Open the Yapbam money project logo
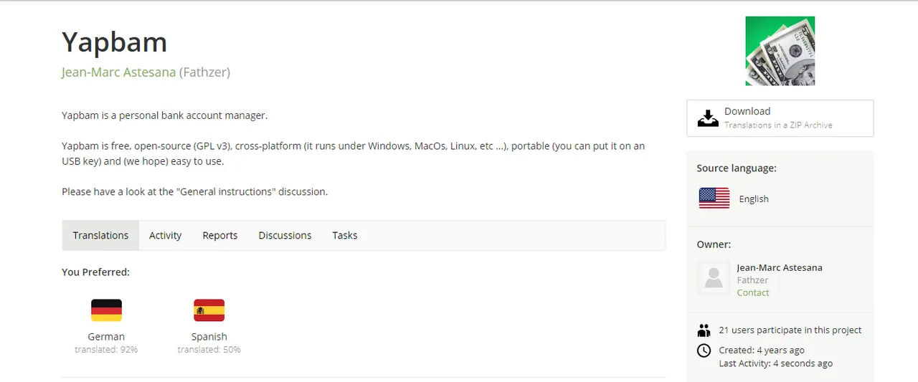 point(780,51)
